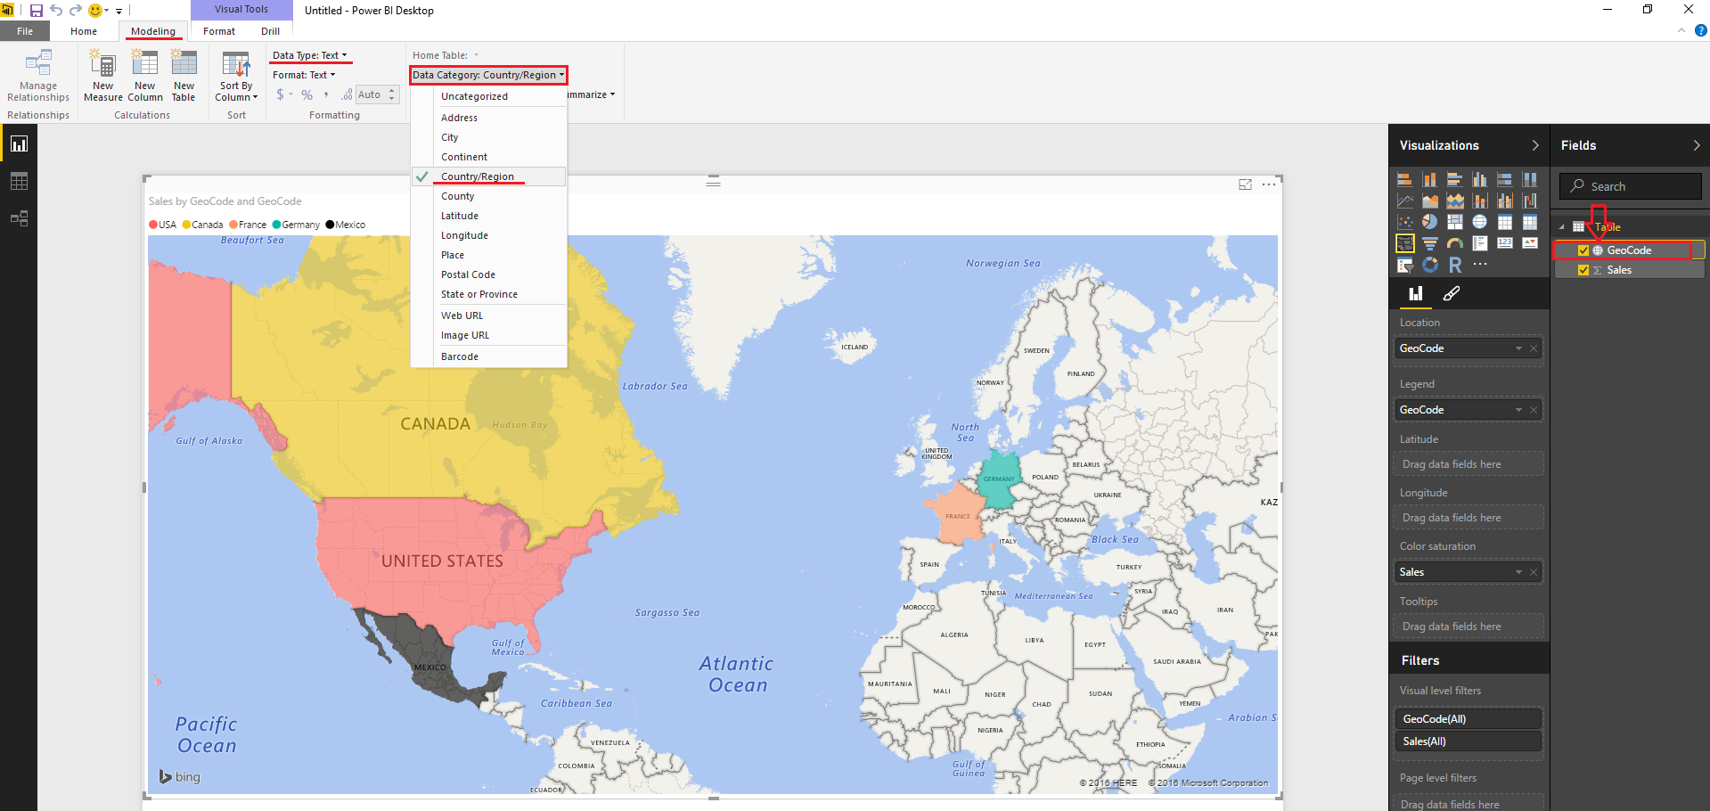The image size is (1710, 811).
Task: Select Uncategorized in the category menu
Action: coord(489,96)
